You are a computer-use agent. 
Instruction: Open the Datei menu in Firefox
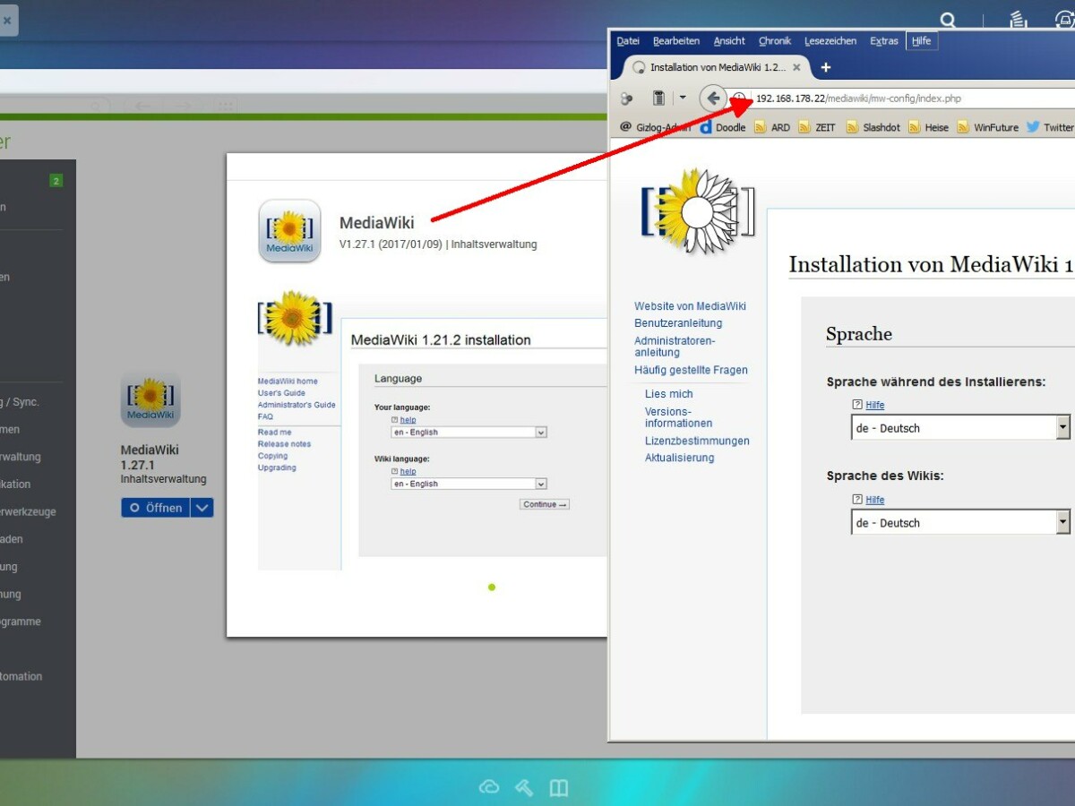(628, 41)
